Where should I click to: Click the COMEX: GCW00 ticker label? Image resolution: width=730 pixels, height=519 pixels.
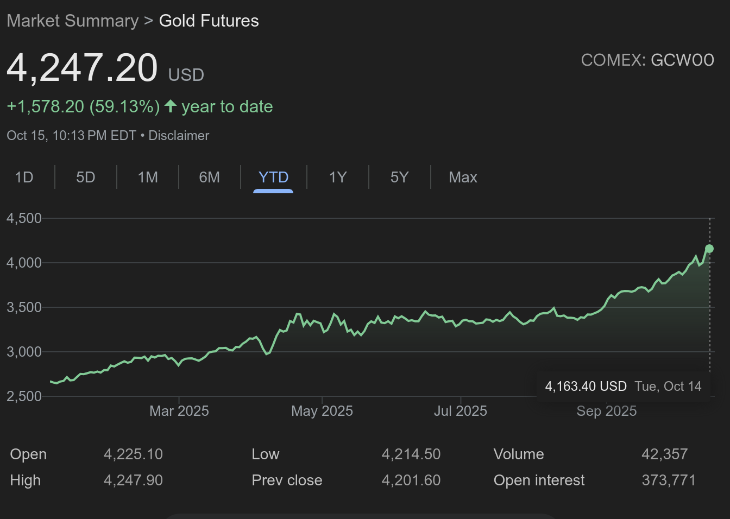tap(647, 60)
